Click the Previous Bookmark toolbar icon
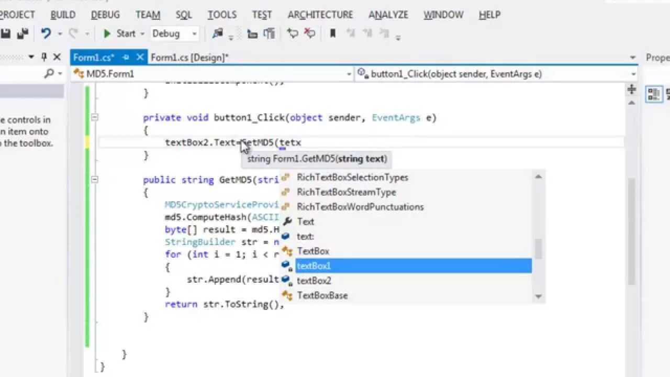This screenshot has height=377, width=670. click(351, 34)
